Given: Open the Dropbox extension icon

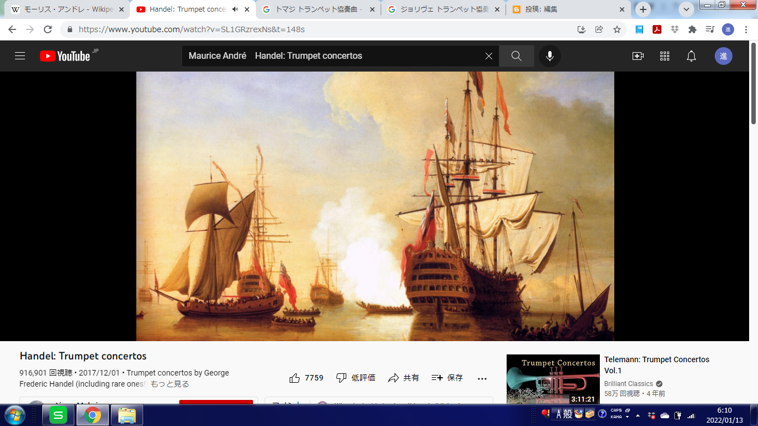Looking at the screenshot, I should [x=675, y=29].
